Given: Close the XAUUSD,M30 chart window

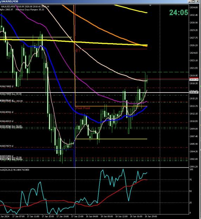Looking at the screenshot, I should pyautogui.click(x=197, y=1).
